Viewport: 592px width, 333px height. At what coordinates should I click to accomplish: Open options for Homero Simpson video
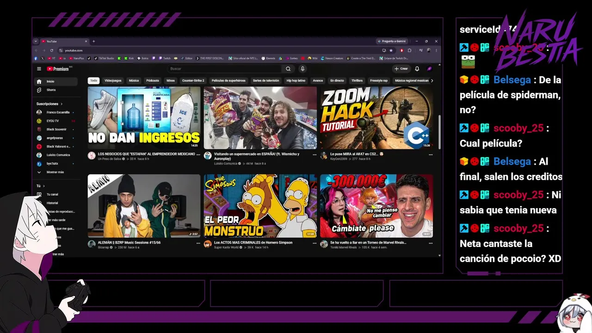click(x=314, y=243)
